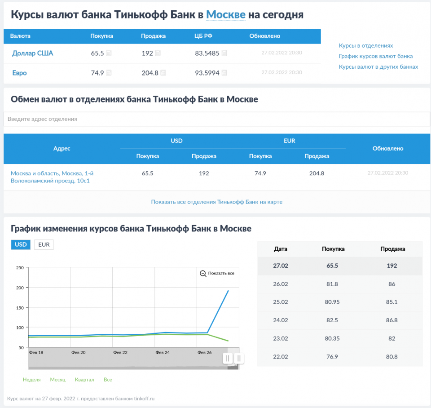This screenshot has height=408, width=431.
Task: Open calculator icon beside USD sell rate 192
Action: 158,53
